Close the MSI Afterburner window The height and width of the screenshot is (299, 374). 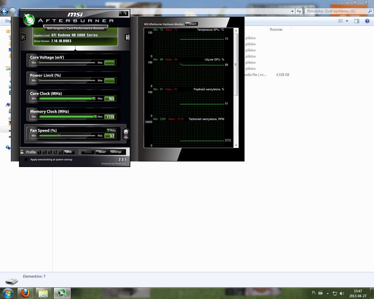[126, 13]
